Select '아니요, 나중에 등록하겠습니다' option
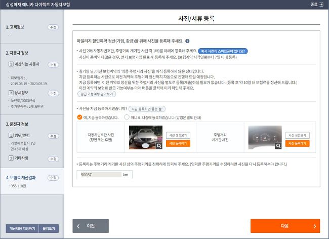The image size is (329, 239). [127, 117]
